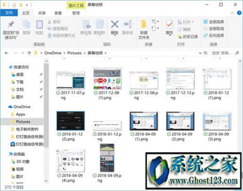243x191 pixels.
Task: Select thumbnail 2017-12-13.png
Action: click(180, 79)
